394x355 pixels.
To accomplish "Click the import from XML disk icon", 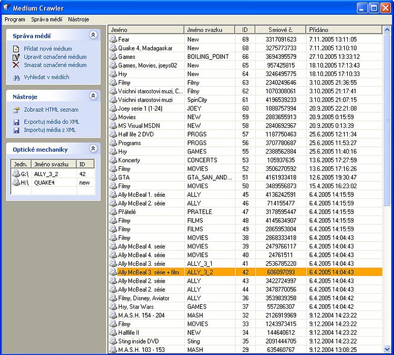I will point(16,130).
